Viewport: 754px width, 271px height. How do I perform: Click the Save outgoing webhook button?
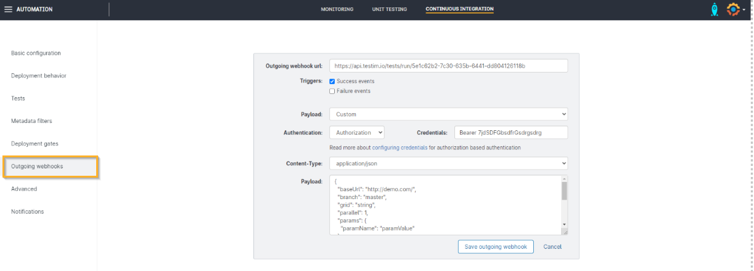[496, 246]
